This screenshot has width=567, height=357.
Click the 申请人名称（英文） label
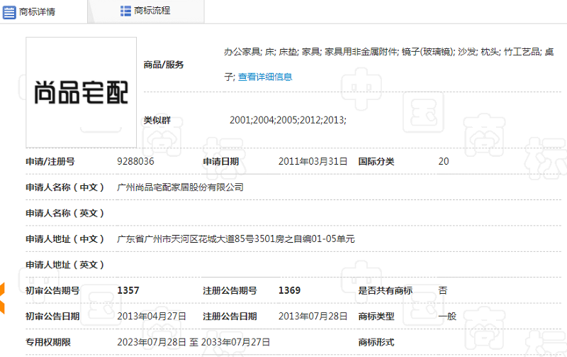[x=64, y=213]
